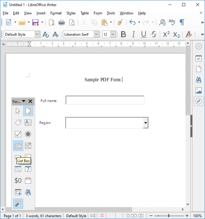Open the Styles menu
This screenshot has width=205, height=219.
[71, 13]
